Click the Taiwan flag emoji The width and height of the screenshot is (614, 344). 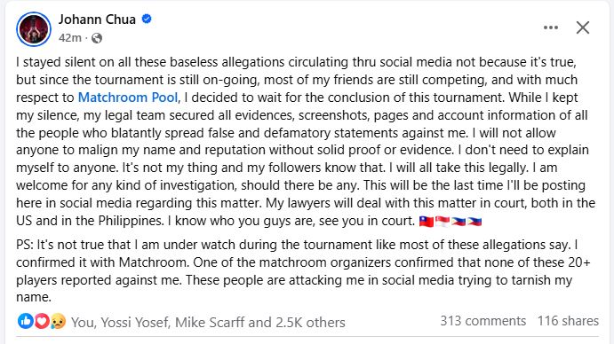(x=427, y=222)
